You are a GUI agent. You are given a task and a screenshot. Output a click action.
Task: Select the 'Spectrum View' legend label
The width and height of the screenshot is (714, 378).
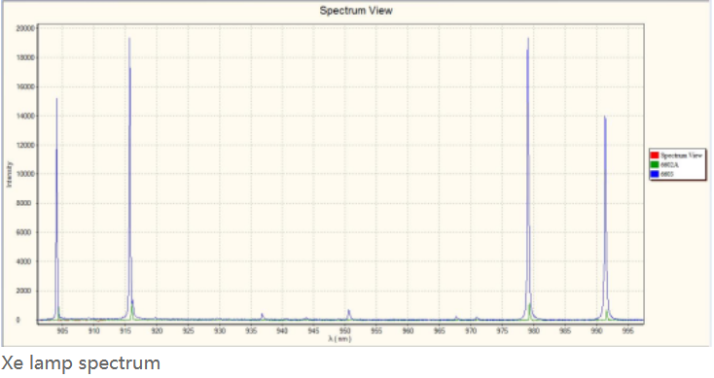pos(681,155)
